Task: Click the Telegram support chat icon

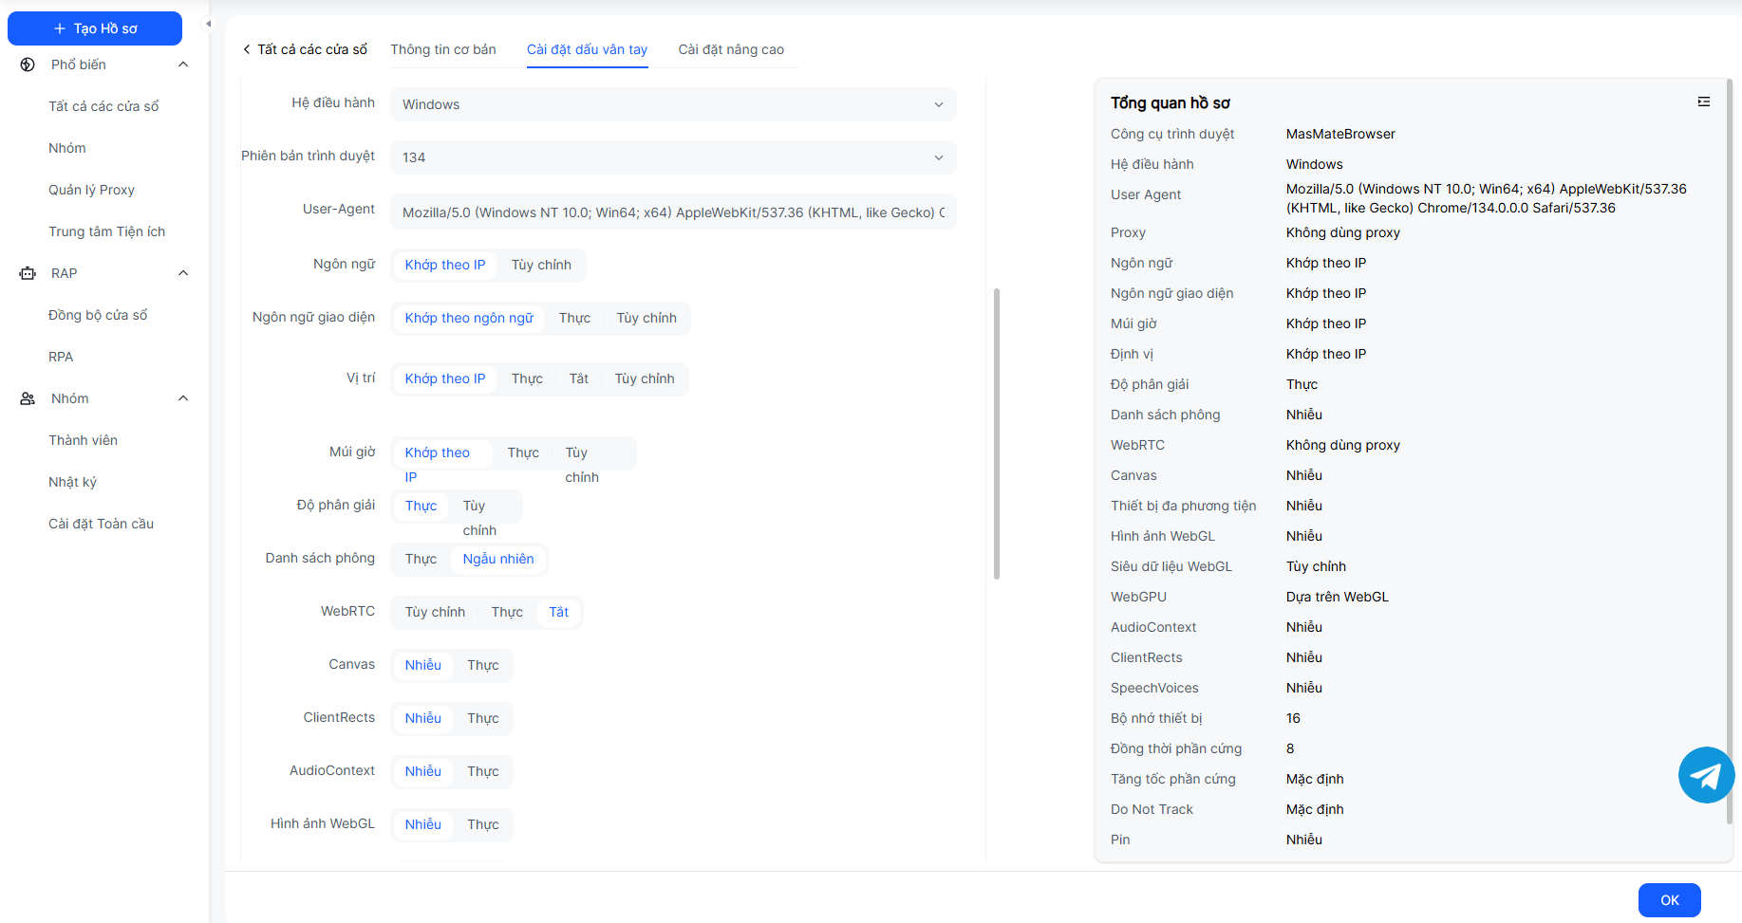Action: pyautogui.click(x=1706, y=775)
